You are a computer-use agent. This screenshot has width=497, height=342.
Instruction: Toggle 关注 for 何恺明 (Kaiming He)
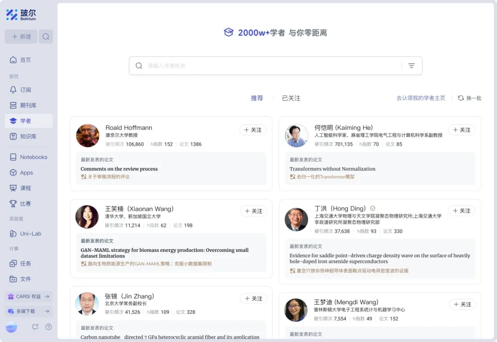pyautogui.click(x=462, y=130)
